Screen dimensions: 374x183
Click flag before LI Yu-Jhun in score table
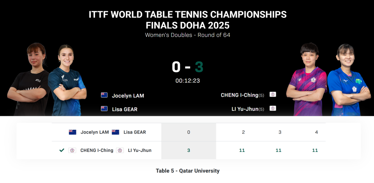click(120, 150)
